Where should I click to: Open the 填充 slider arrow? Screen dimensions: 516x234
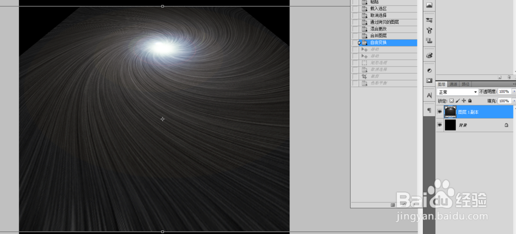coord(514,101)
